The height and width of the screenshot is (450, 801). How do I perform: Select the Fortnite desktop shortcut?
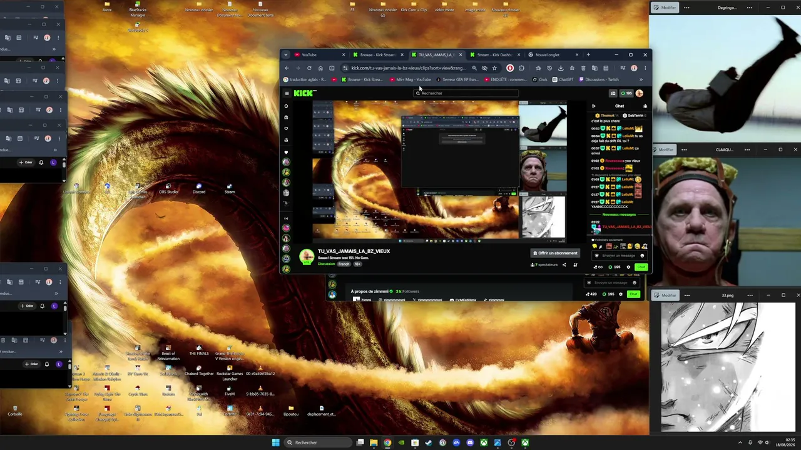click(x=230, y=411)
